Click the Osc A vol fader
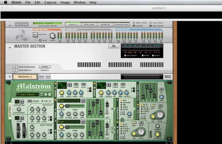Image resolution: width=222 pixels, height=144 pixels. [107, 104]
